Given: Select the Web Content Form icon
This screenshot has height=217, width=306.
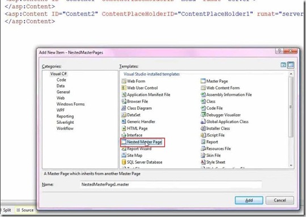Looking at the screenshot, I should pyautogui.click(x=203, y=88).
